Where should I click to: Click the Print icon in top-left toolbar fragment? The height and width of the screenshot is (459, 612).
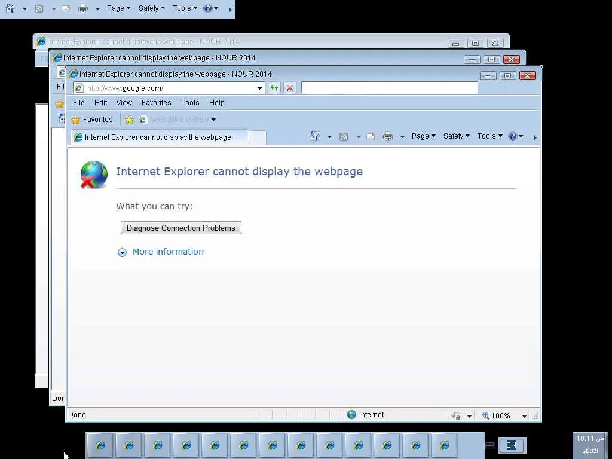pyautogui.click(x=82, y=8)
